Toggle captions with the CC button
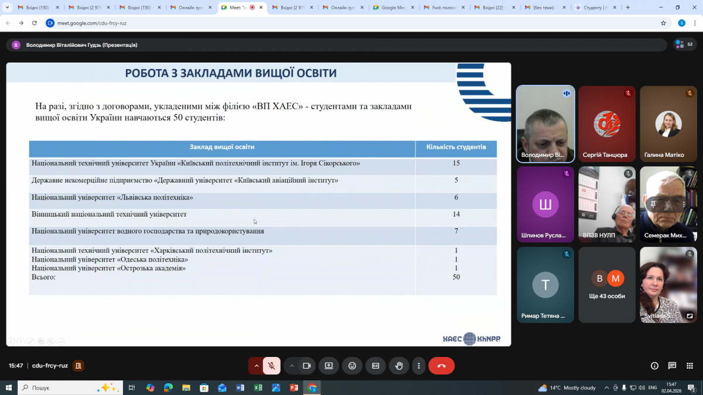Screen dimensions: 703x395 [x=376, y=366]
